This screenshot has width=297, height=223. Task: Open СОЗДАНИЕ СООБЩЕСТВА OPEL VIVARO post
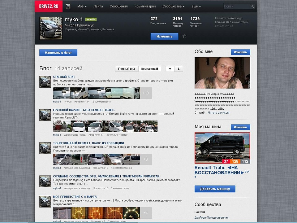[x=106, y=176]
